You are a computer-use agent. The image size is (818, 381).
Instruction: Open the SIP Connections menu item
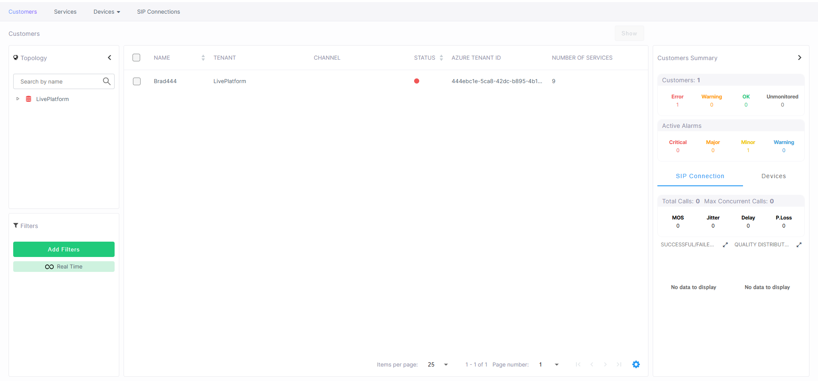(x=158, y=12)
